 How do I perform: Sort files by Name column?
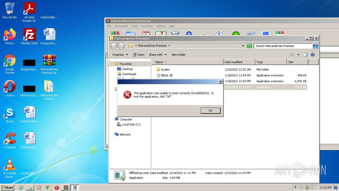click(188, 62)
